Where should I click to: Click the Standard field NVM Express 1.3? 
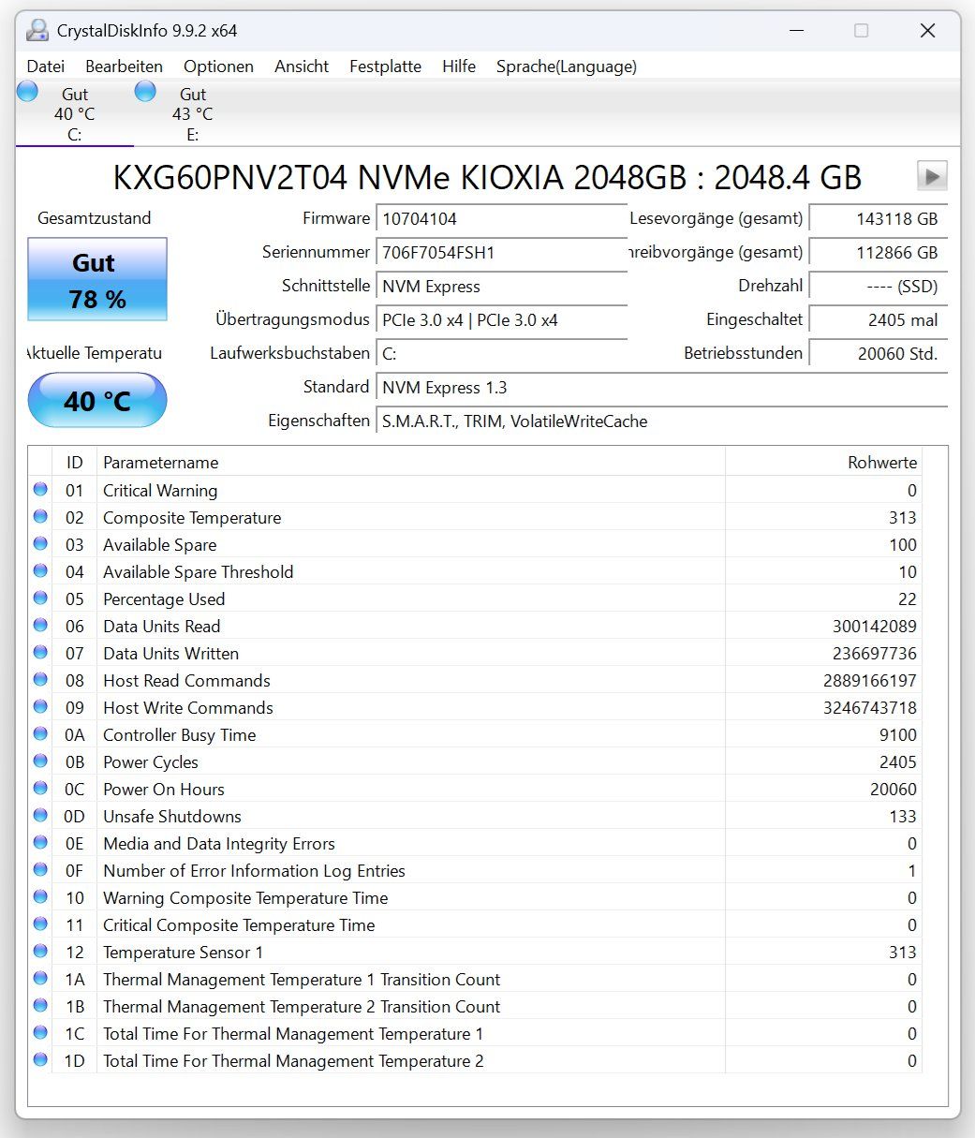point(661,387)
